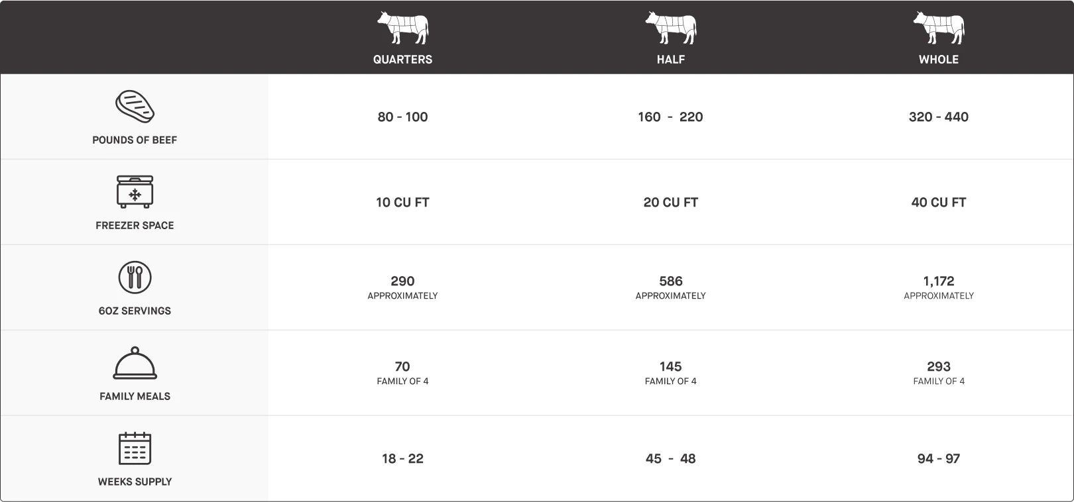The image size is (1074, 502).
Task: Click the chest freezer icon
Action: coord(135,192)
